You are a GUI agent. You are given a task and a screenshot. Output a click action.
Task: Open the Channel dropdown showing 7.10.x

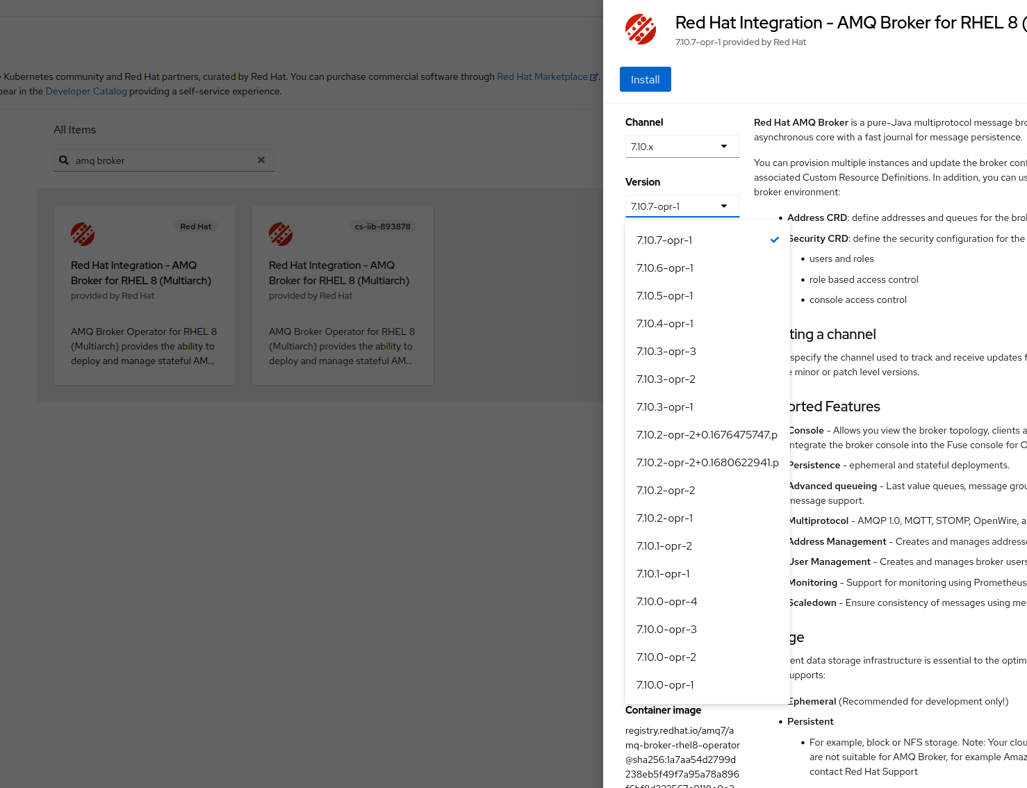point(682,147)
